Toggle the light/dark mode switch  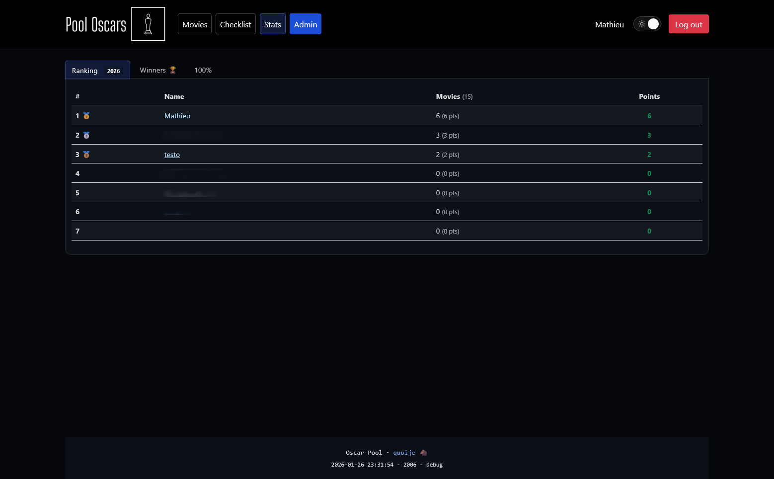pos(647,24)
